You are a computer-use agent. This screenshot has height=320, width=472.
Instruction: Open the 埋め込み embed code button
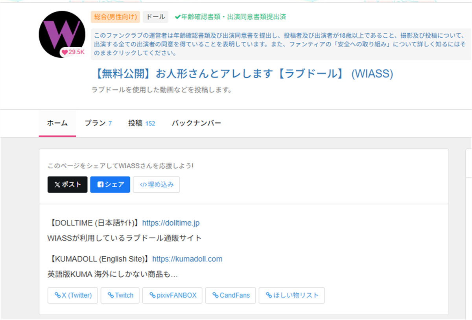coord(156,184)
